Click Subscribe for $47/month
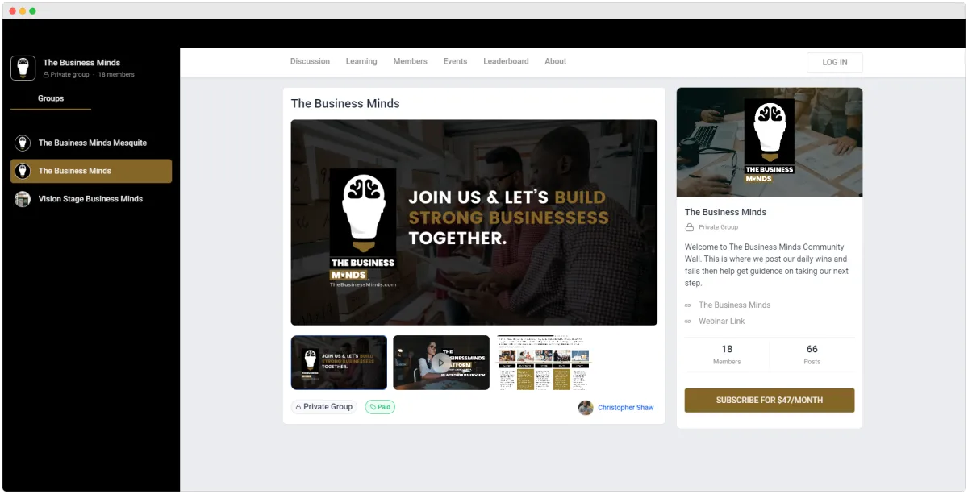Viewport: 968px width, 494px height. point(769,400)
